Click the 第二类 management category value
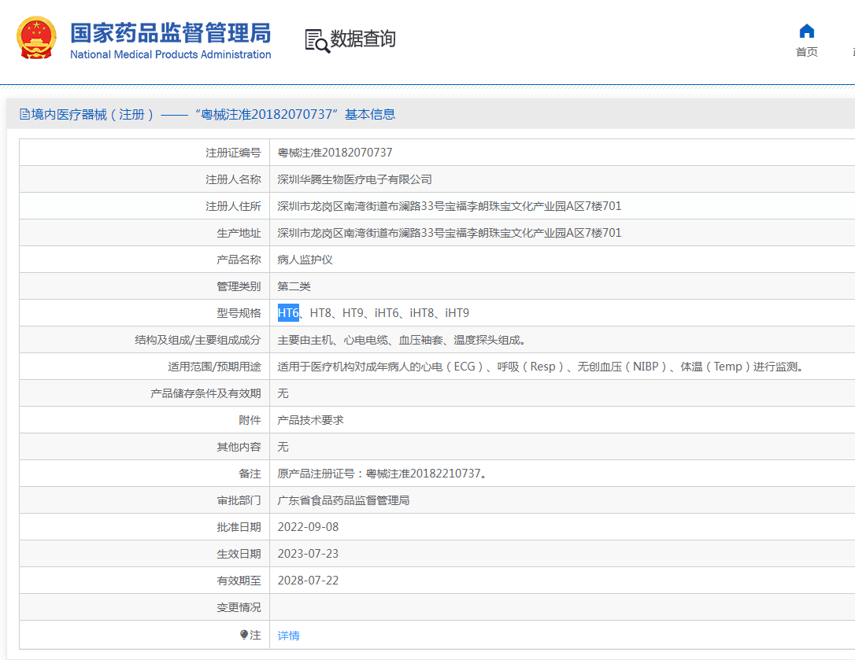This screenshot has height=660, width=855. point(294,286)
